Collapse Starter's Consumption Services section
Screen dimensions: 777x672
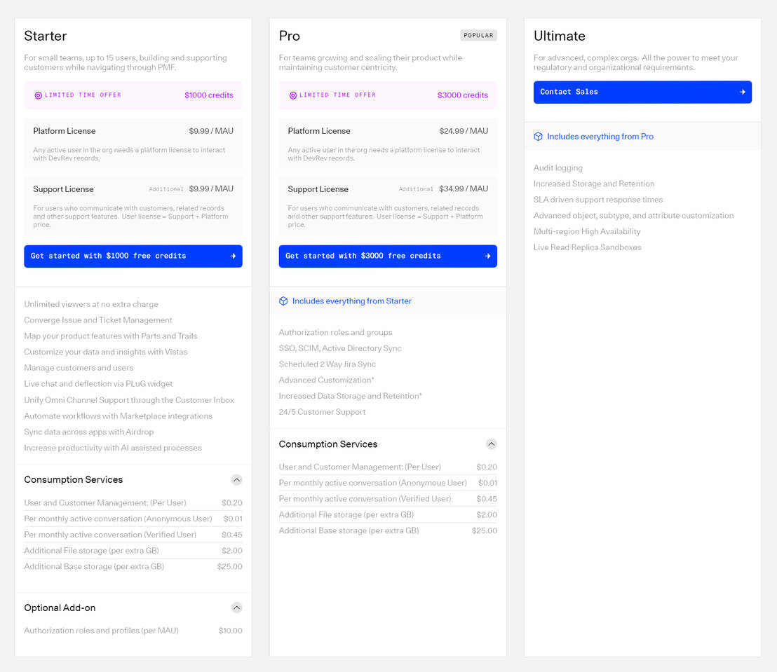pos(236,479)
